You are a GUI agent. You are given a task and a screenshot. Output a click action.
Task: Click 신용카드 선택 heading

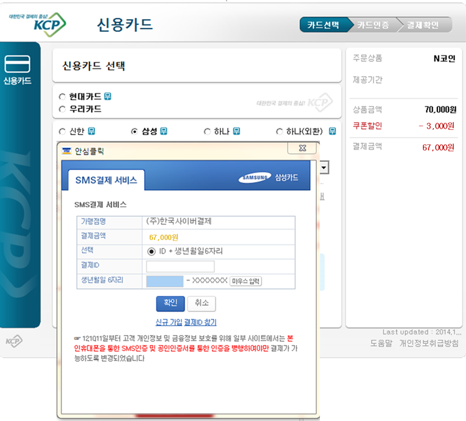pos(93,66)
